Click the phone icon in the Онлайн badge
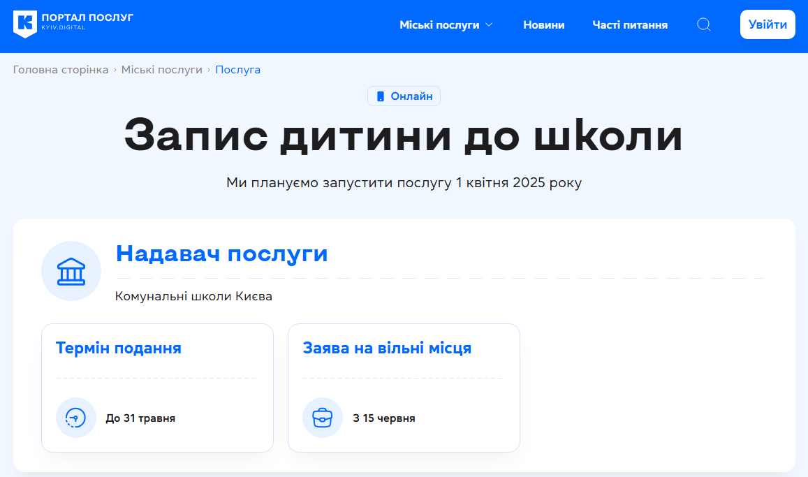This screenshot has width=808, height=477. [379, 96]
